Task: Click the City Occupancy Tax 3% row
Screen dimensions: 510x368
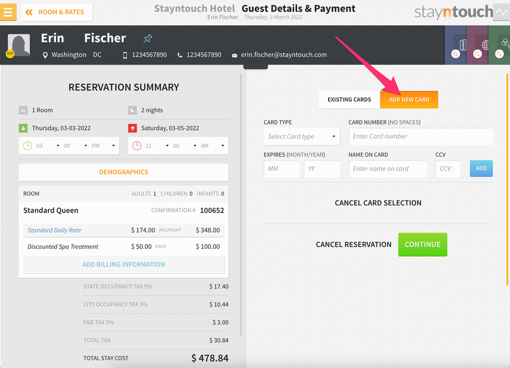Action: tap(156, 305)
